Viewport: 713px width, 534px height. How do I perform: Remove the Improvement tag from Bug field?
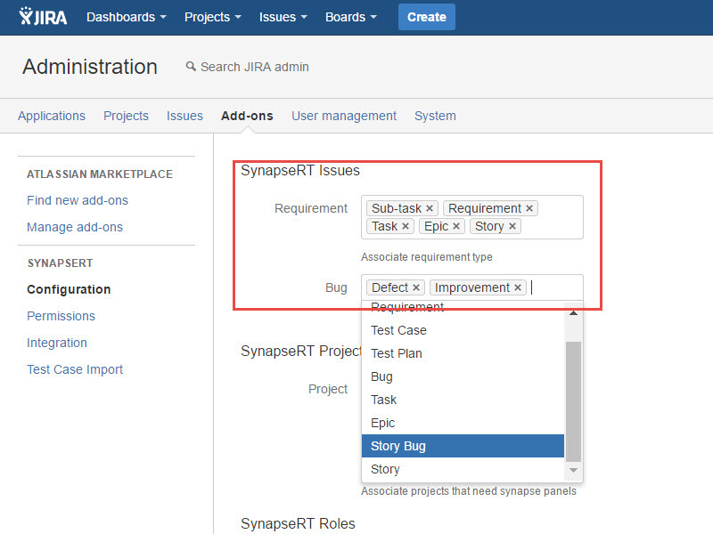coord(518,288)
